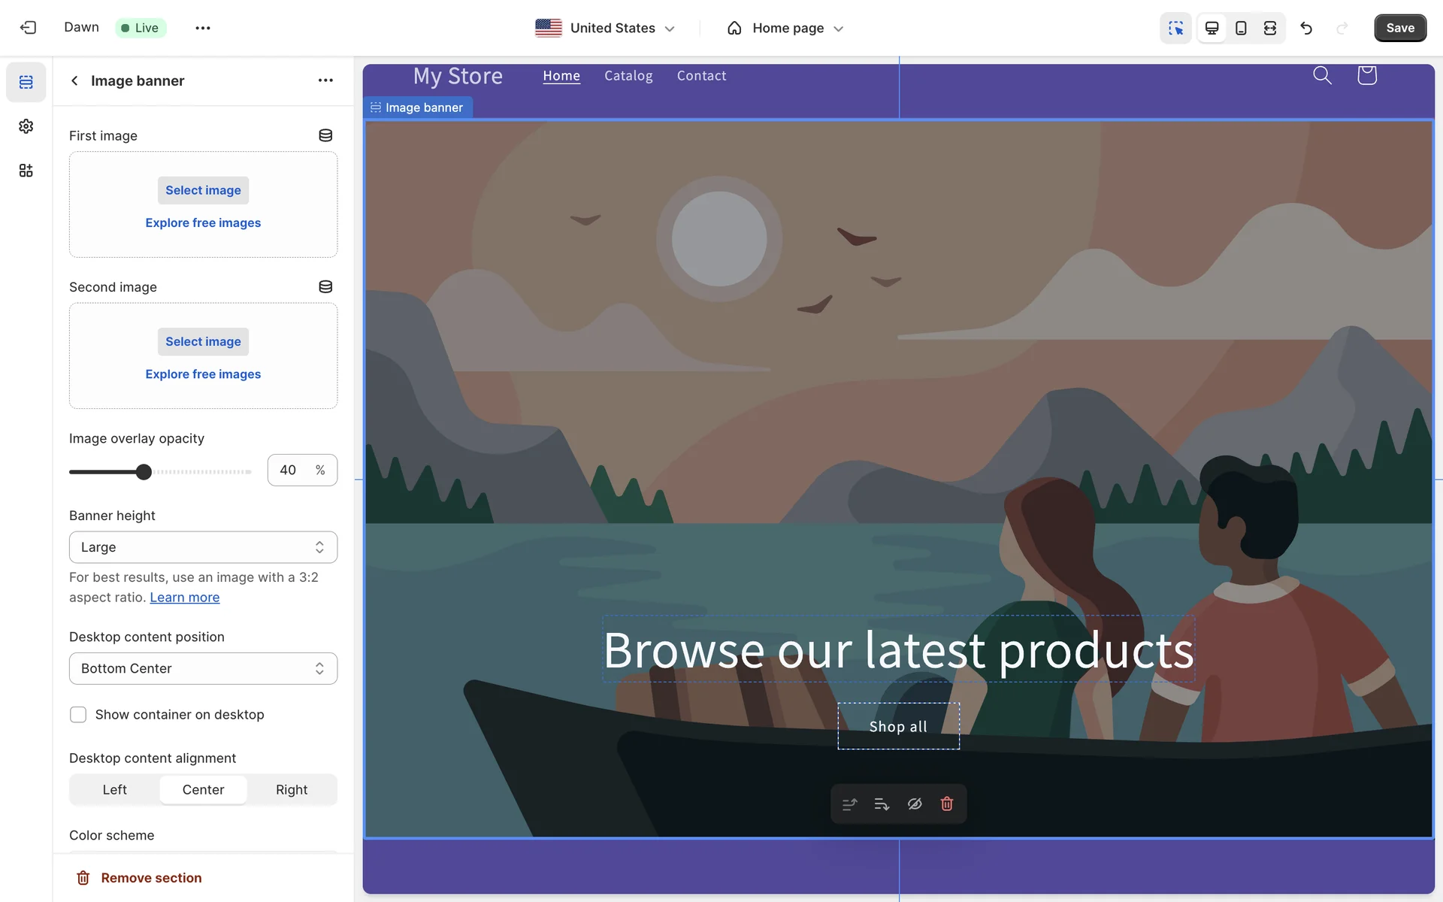Open Theme settings gear icon
The image size is (1443, 902).
tap(26, 126)
